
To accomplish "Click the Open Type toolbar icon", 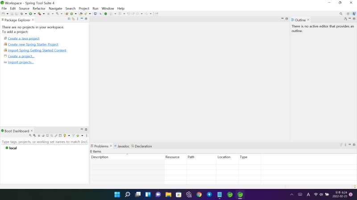I will [81, 14].
